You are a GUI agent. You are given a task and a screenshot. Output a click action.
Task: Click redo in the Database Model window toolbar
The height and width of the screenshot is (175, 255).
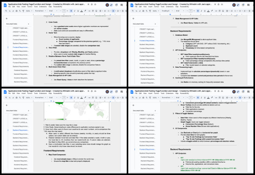140,11
